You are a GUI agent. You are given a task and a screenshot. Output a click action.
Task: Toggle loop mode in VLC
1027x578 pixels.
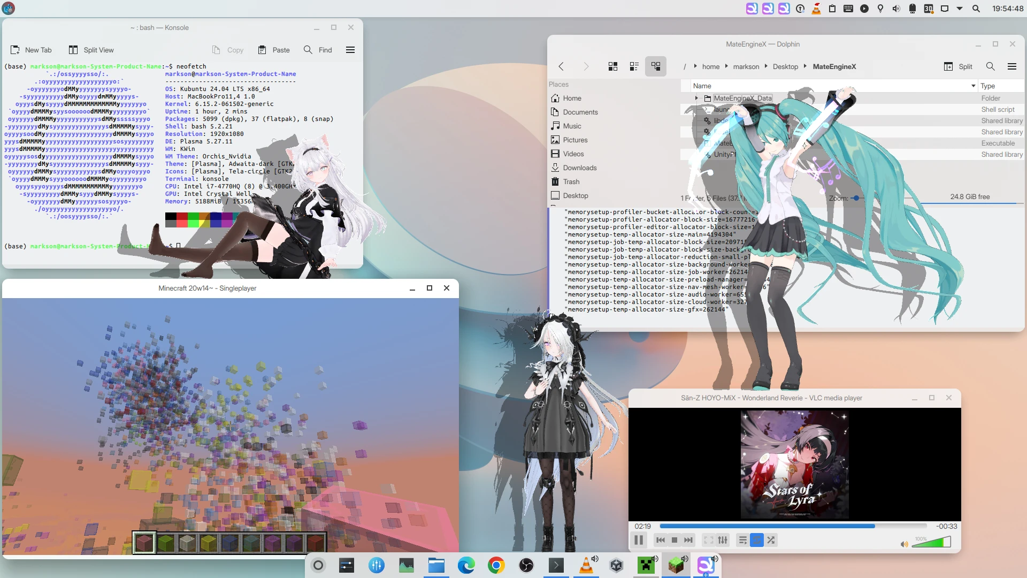757,540
